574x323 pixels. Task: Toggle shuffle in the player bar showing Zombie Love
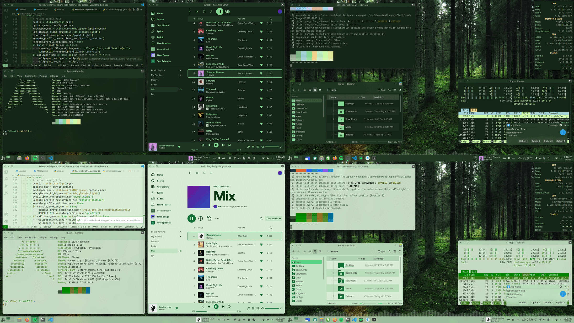click(x=203, y=306)
